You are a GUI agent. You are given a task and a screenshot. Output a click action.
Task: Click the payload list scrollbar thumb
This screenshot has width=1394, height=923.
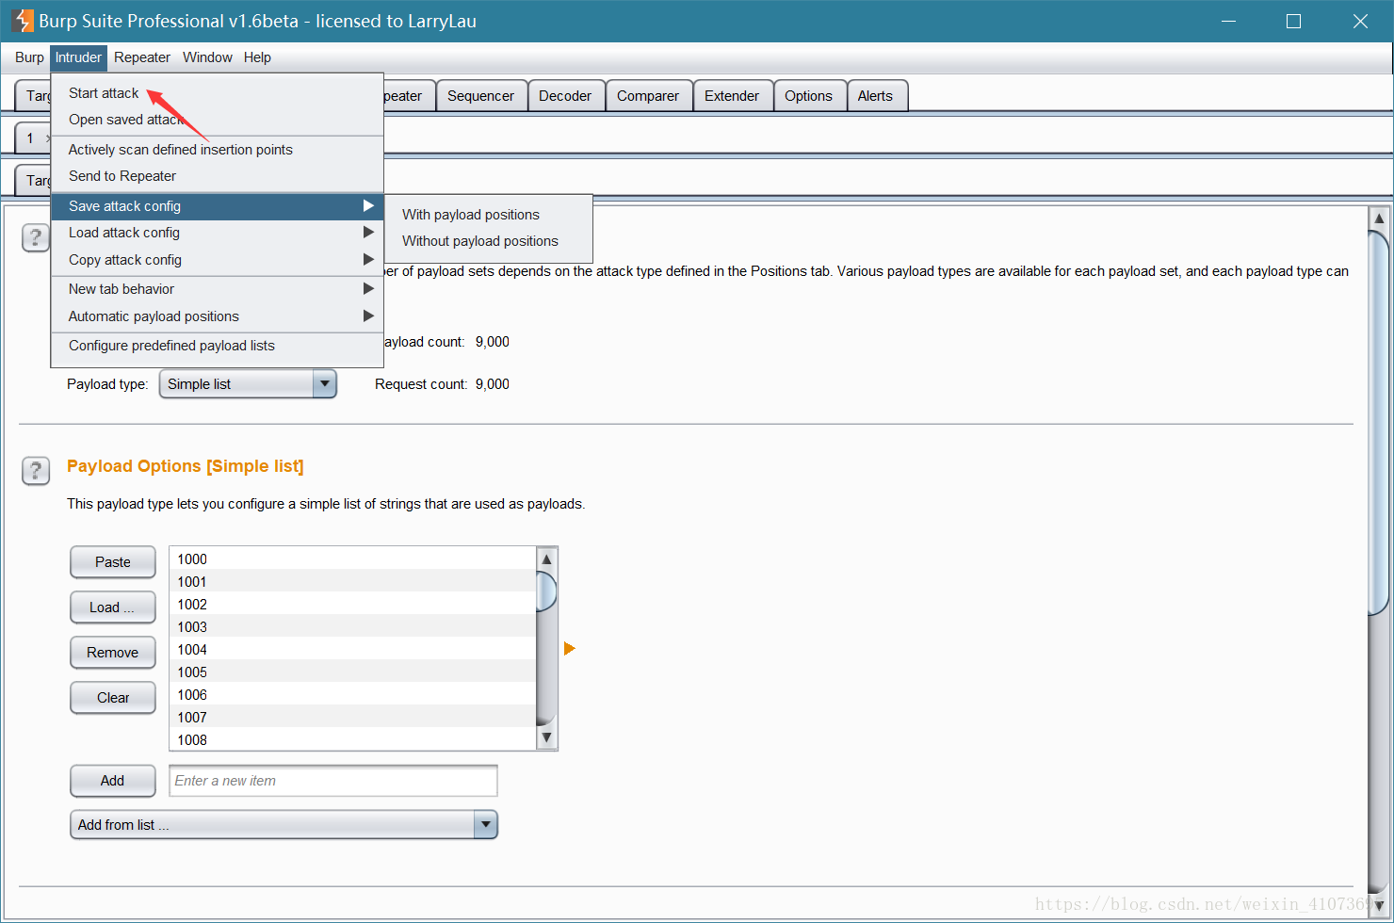546,591
